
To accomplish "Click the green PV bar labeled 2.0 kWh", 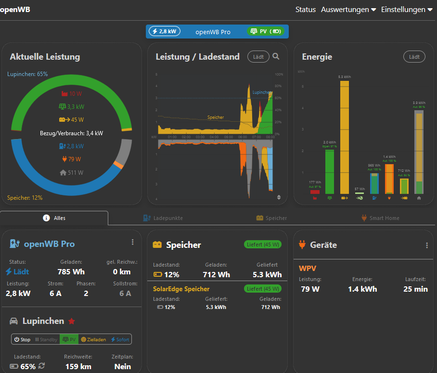I will (x=330, y=172).
